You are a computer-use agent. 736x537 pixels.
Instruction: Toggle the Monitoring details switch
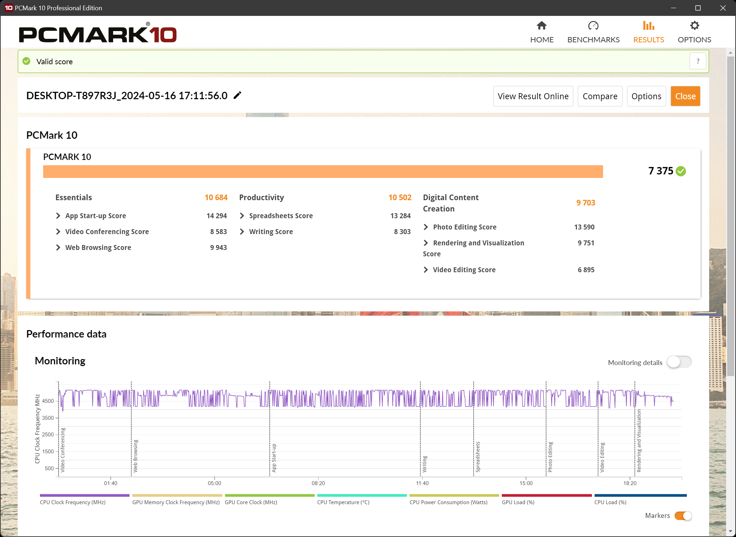[679, 362]
